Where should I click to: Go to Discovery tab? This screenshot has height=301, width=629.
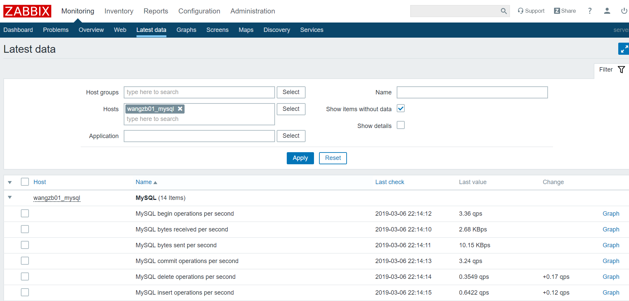(x=277, y=30)
